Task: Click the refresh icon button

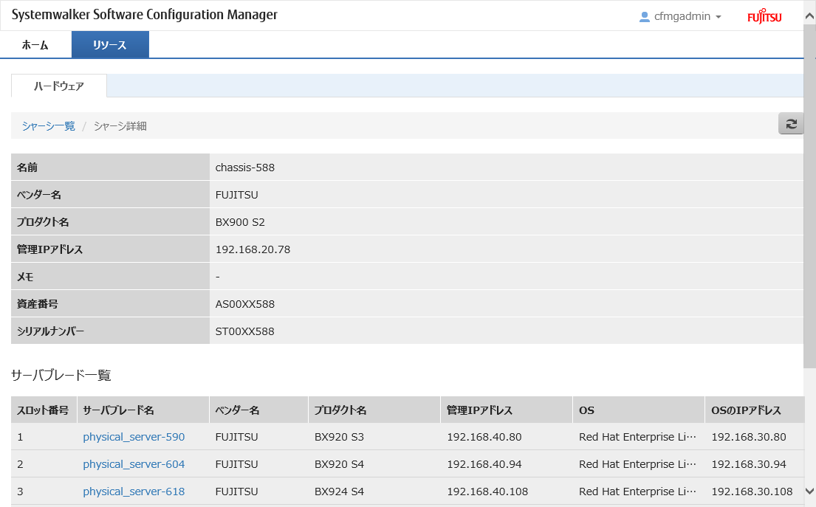Action: click(791, 124)
